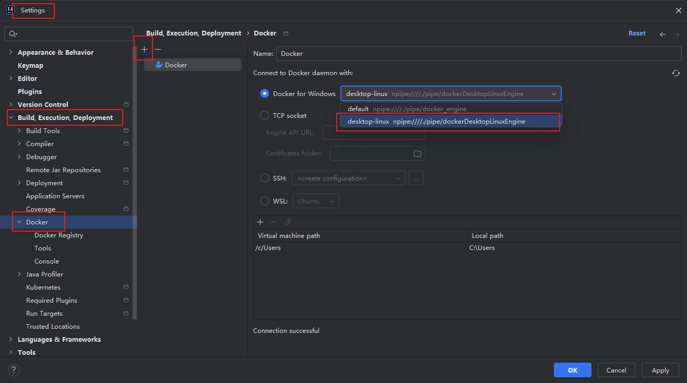Choose default npipe docker_engine option

(451, 109)
